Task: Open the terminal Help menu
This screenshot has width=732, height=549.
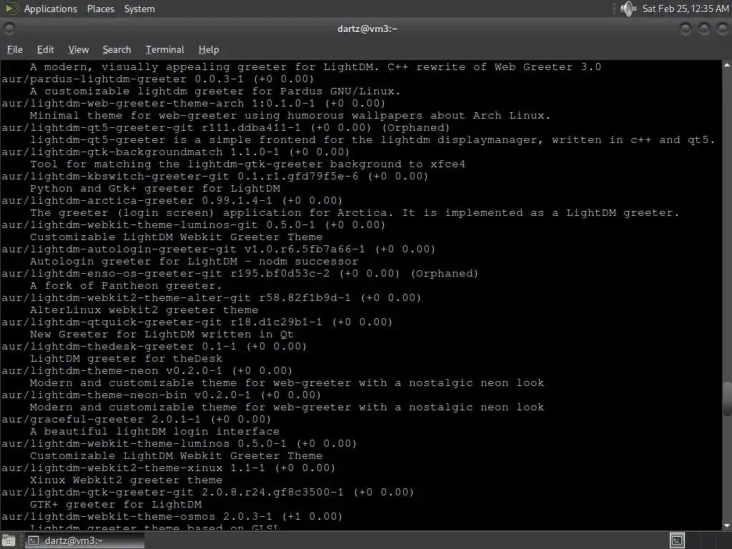Action: [x=208, y=49]
